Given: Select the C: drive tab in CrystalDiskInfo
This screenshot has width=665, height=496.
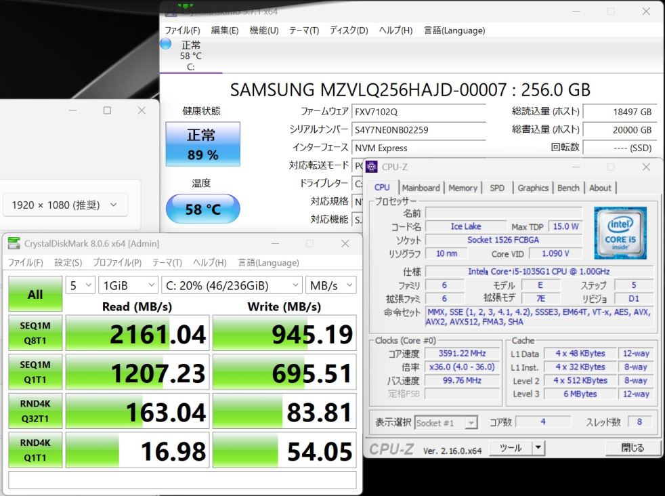Looking at the screenshot, I should click(x=191, y=56).
